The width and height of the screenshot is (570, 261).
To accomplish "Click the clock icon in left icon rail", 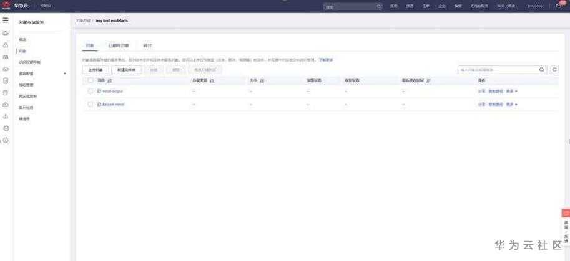I will coord(6,140).
